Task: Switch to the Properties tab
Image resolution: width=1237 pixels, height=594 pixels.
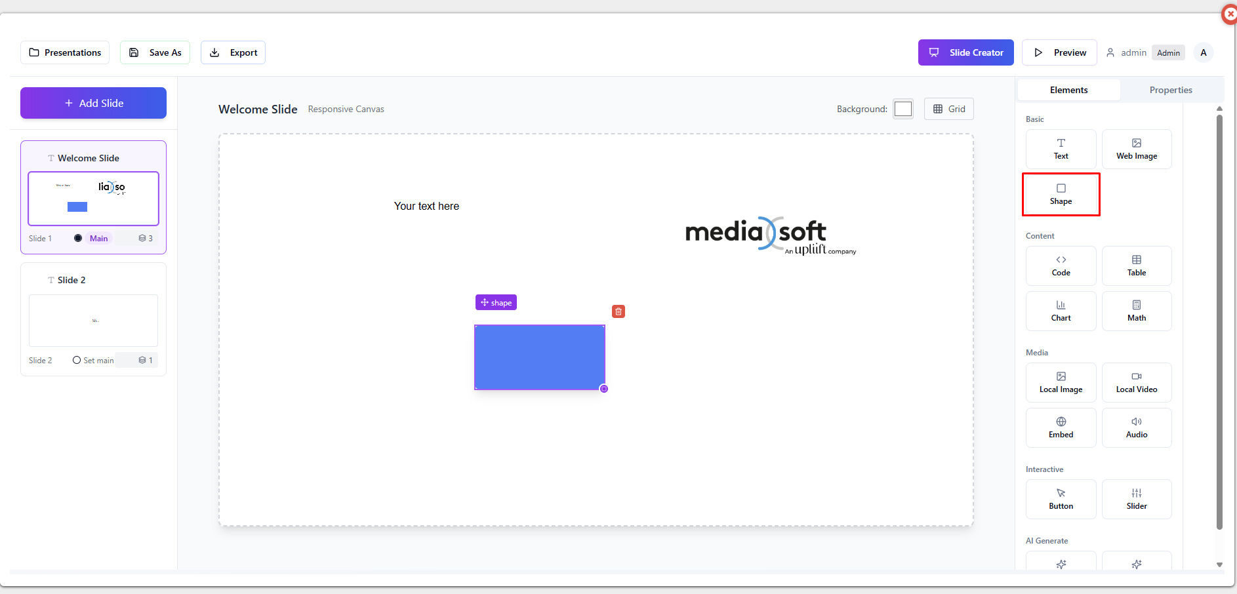Action: [1170, 90]
